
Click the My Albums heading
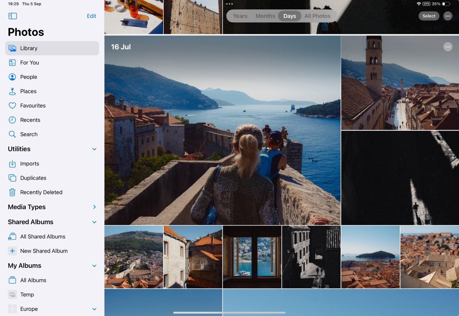click(x=25, y=266)
